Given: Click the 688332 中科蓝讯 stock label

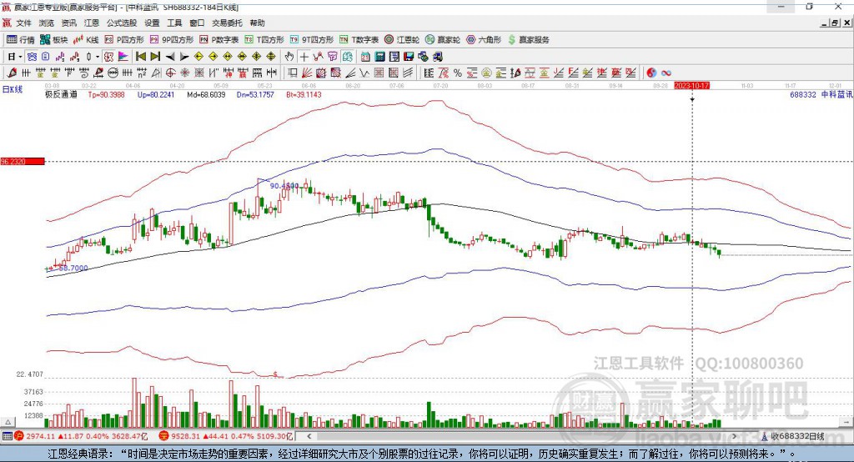Looking at the screenshot, I should (821, 94).
